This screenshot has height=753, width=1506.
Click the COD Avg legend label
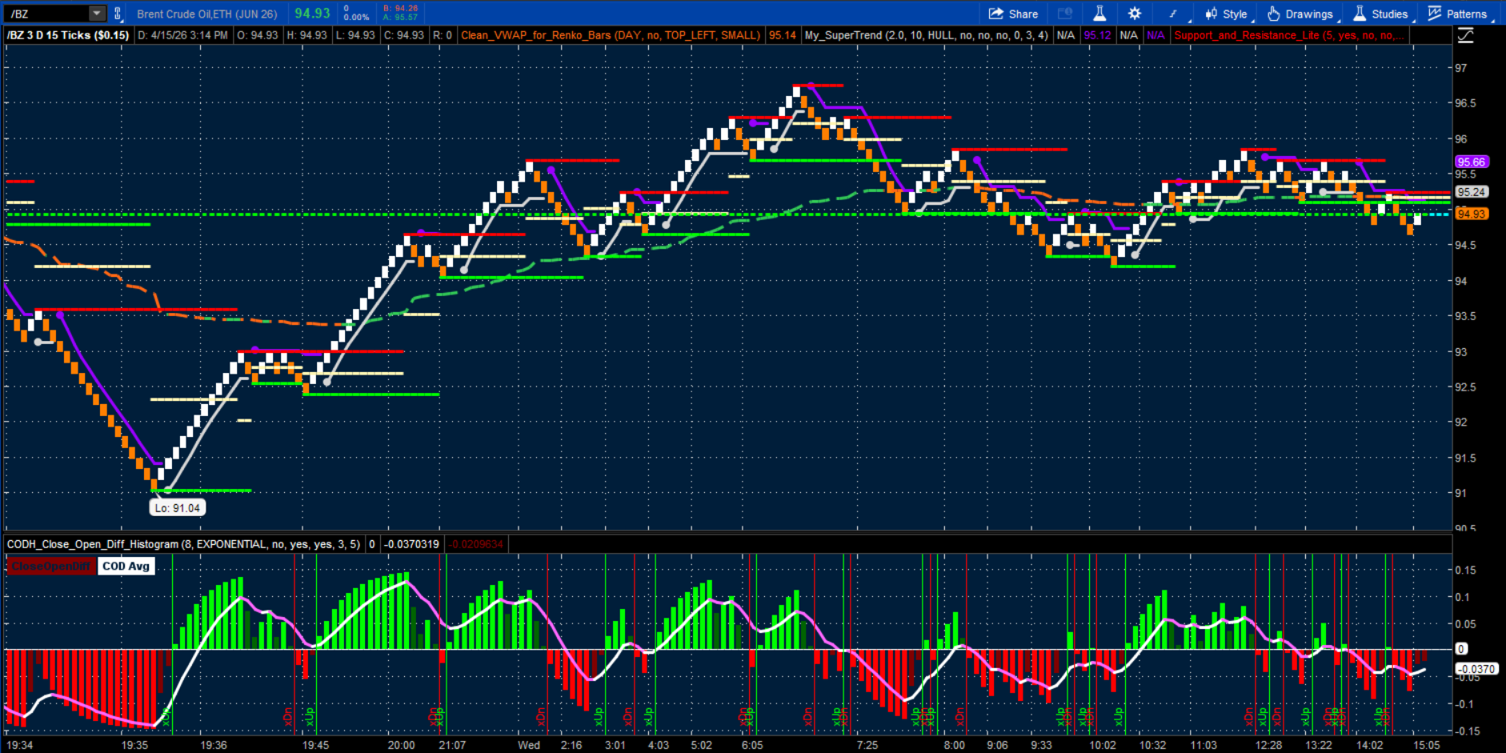click(126, 567)
